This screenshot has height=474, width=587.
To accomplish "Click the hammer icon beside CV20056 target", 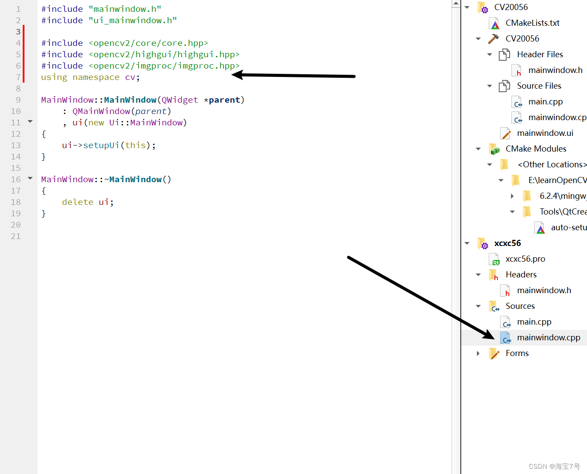I will tap(494, 39).
